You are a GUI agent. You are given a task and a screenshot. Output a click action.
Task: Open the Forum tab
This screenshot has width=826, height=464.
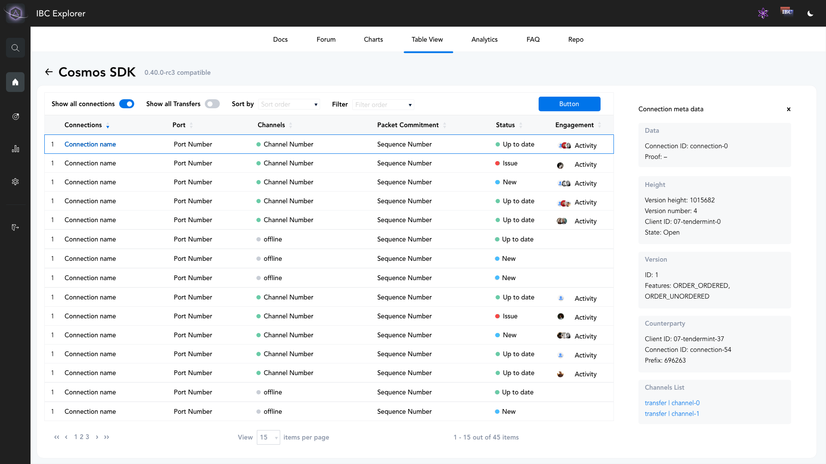(x=326, y=40)
